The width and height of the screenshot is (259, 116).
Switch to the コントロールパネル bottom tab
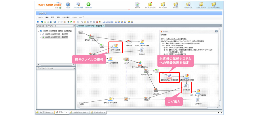click(x=79, y=112)
